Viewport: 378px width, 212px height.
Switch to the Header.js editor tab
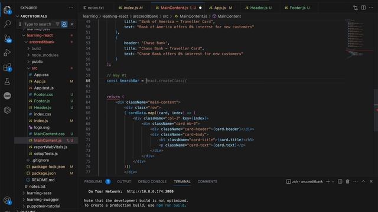tap(259, 8)
